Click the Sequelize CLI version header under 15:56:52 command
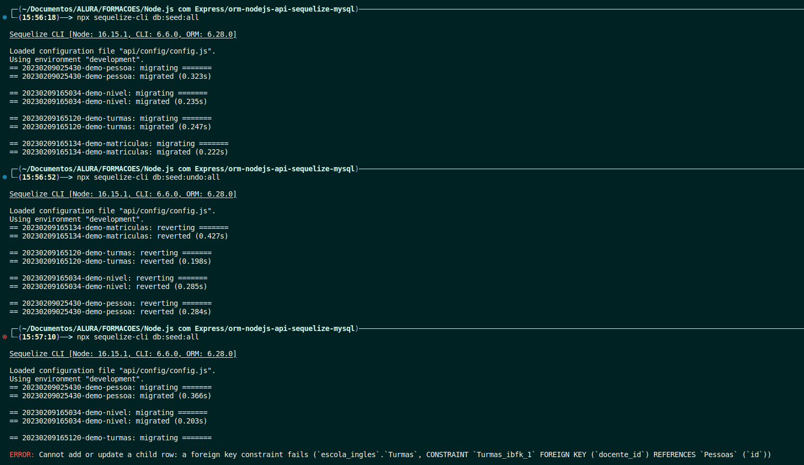 coord(123,194)
